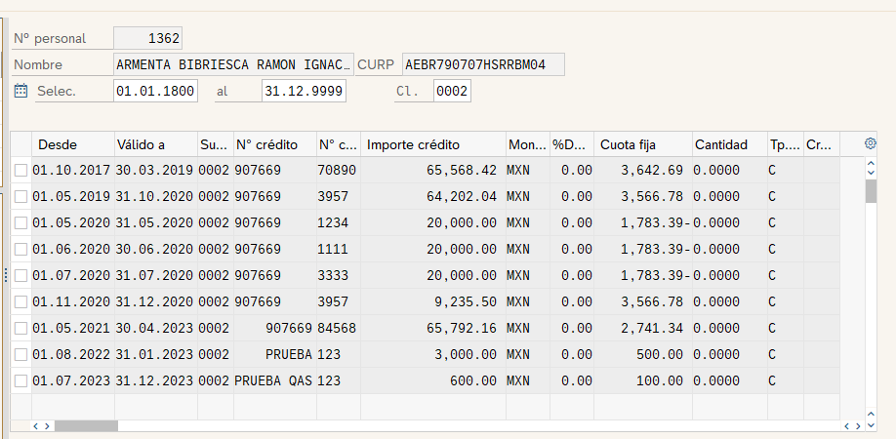
Task: Sort by the Desde column header
Action: [71, 144]
